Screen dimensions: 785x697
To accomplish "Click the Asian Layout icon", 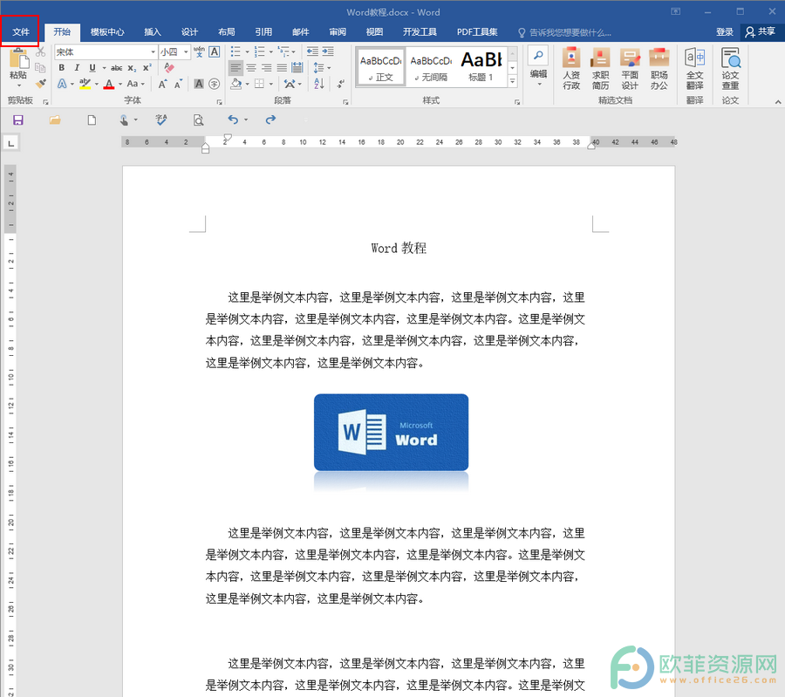I will pyautogui.click(x=290, y=84).
